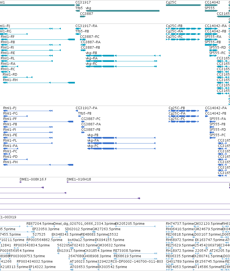The height and width of the screenshot is (271, 230).
Task: Select the vkg-RA transcript label
Action: point(92,58)
